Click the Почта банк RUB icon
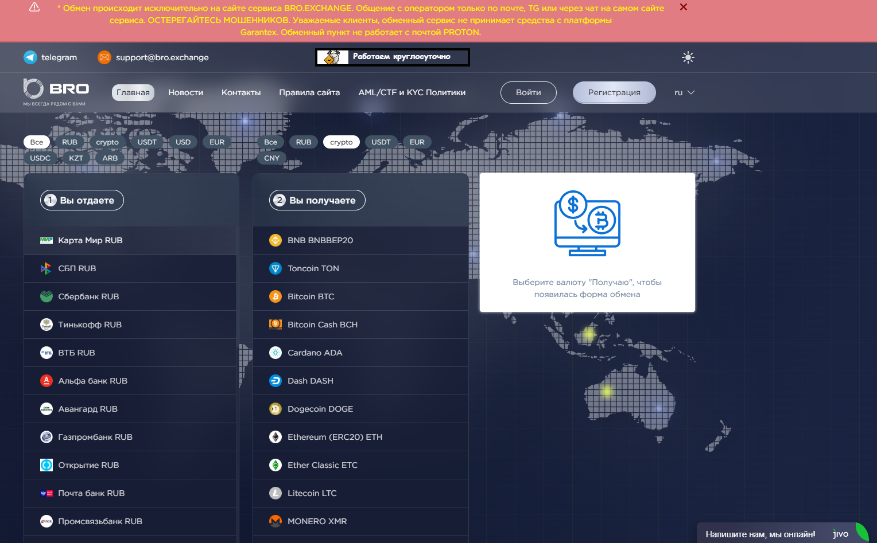 point(46,493)
